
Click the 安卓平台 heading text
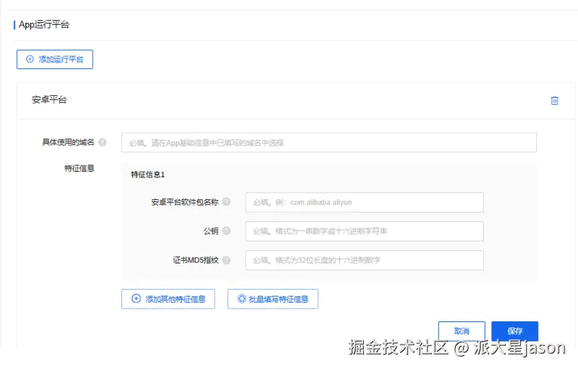(x=49, y=100)
